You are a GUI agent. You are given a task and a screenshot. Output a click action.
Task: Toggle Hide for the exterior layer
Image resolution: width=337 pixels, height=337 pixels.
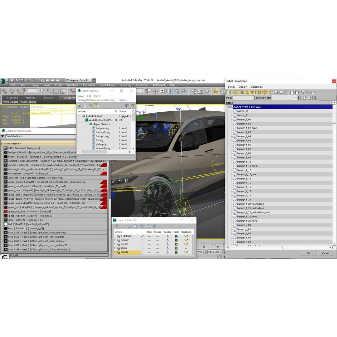[149, 240]
